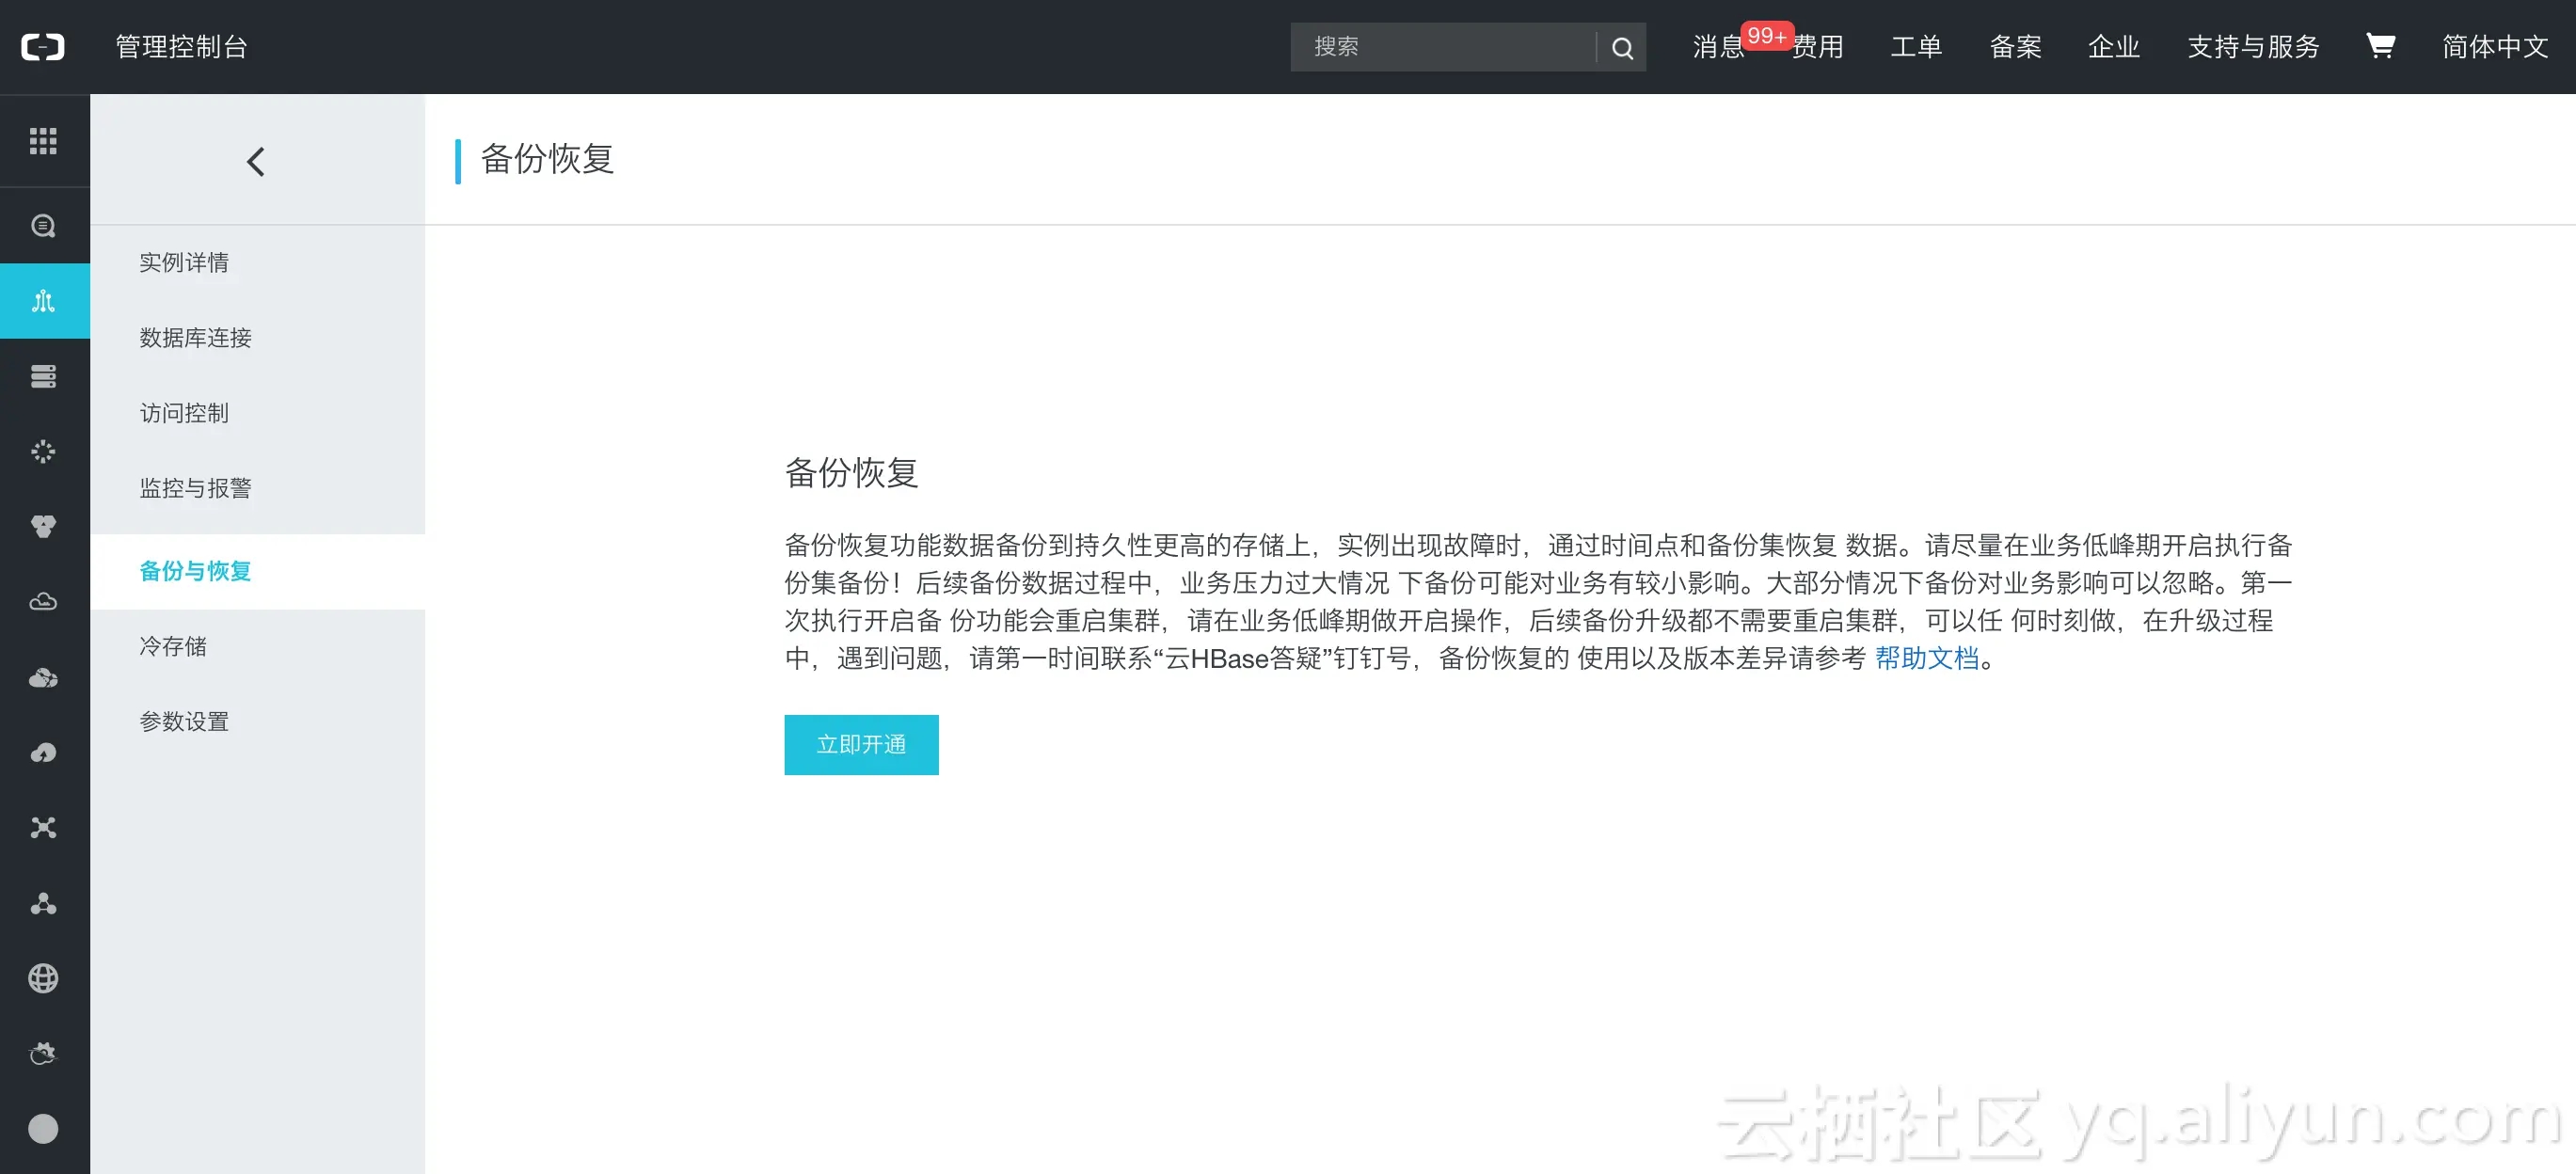The width and height of the screenshot is (2576, 1174).
Task: Open 消息 notifications with 99+ badge
Action: [x=1718, y=46]
